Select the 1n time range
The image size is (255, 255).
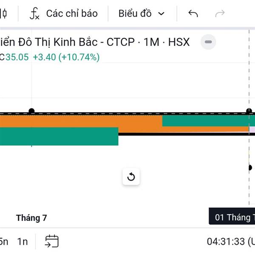point(23,242)
